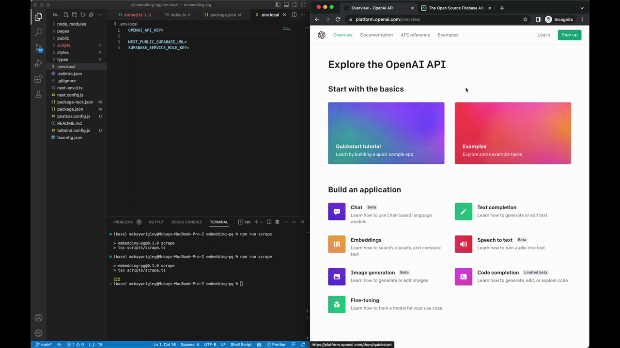620x348 pixels.
Task: Expand the styles folder
Action: [x=63, y=52]
